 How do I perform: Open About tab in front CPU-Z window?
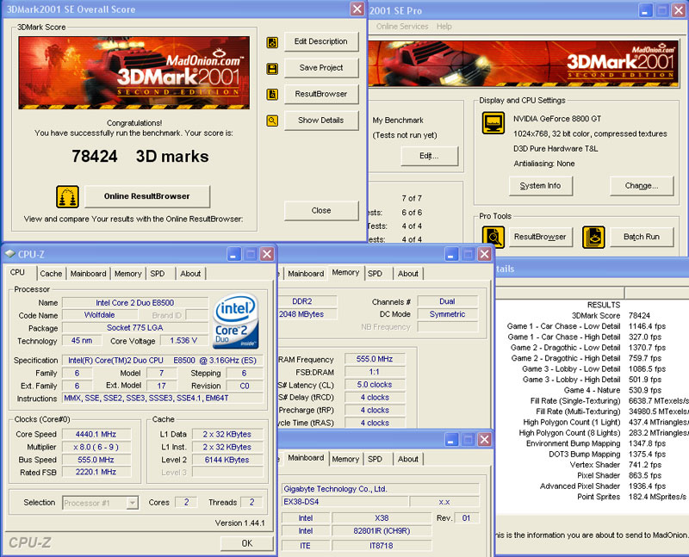(x=190, y=274)
